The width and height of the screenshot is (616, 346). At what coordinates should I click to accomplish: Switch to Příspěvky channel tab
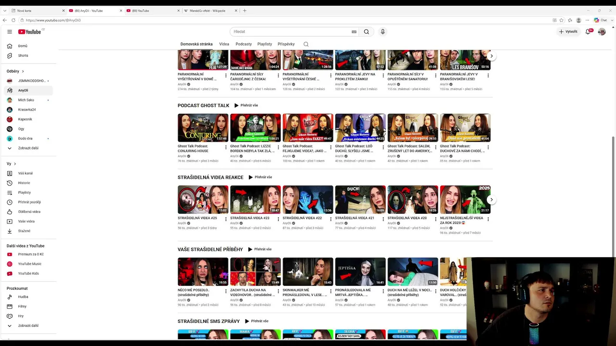click(x=286, y=44)
